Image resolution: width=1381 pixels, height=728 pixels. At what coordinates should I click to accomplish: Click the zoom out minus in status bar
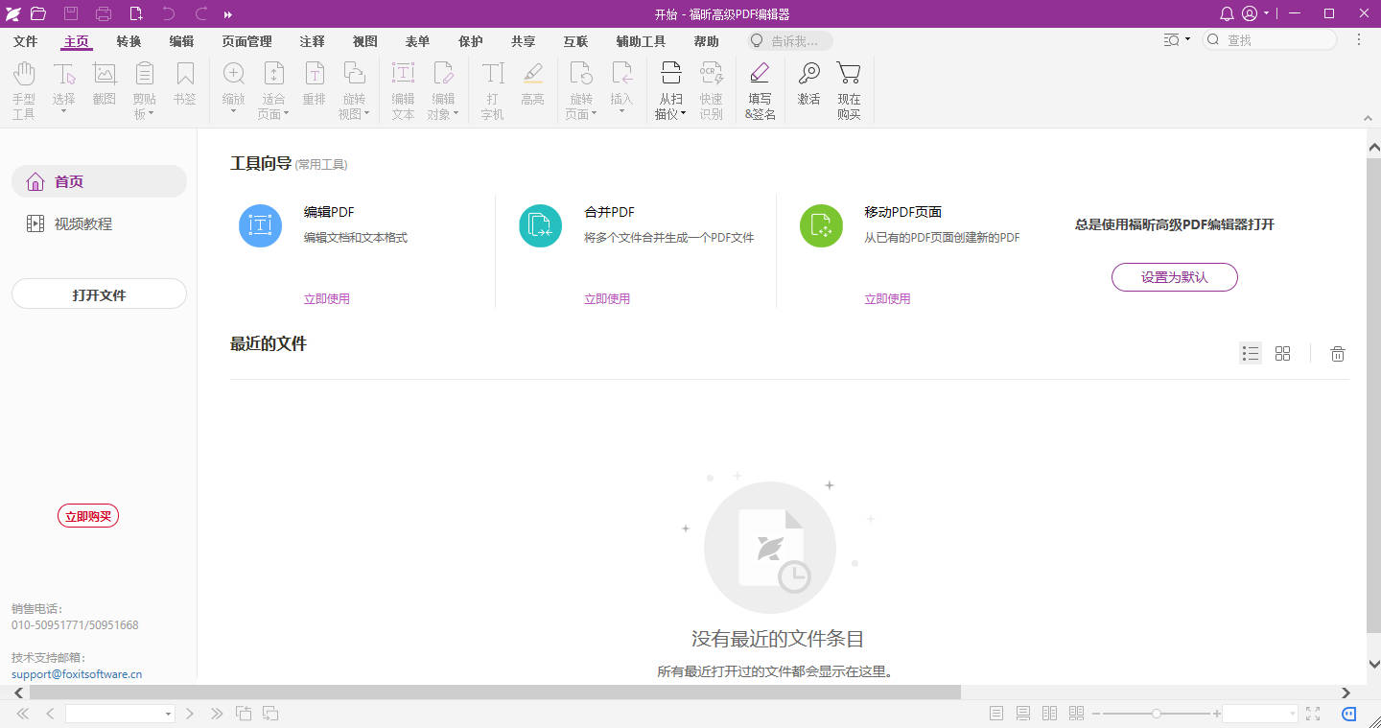coord(1095,714)
